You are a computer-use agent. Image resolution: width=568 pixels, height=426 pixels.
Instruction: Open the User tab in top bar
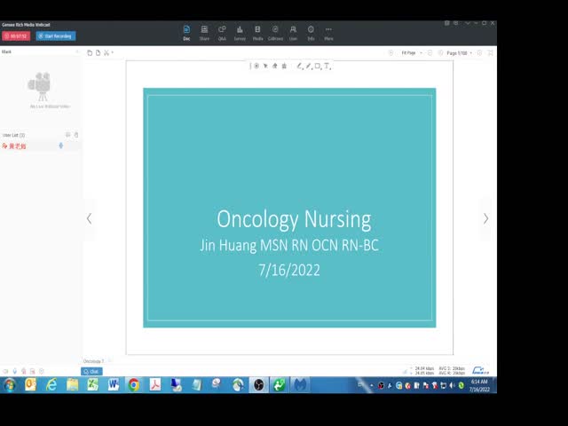click(x=293, y=33)
